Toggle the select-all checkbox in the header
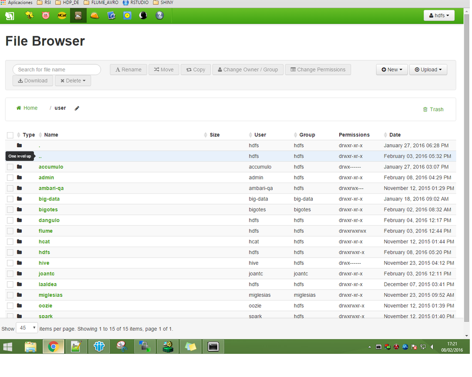Image resolution: width=472 pixels, height=377 pixels. pos(10,135)
